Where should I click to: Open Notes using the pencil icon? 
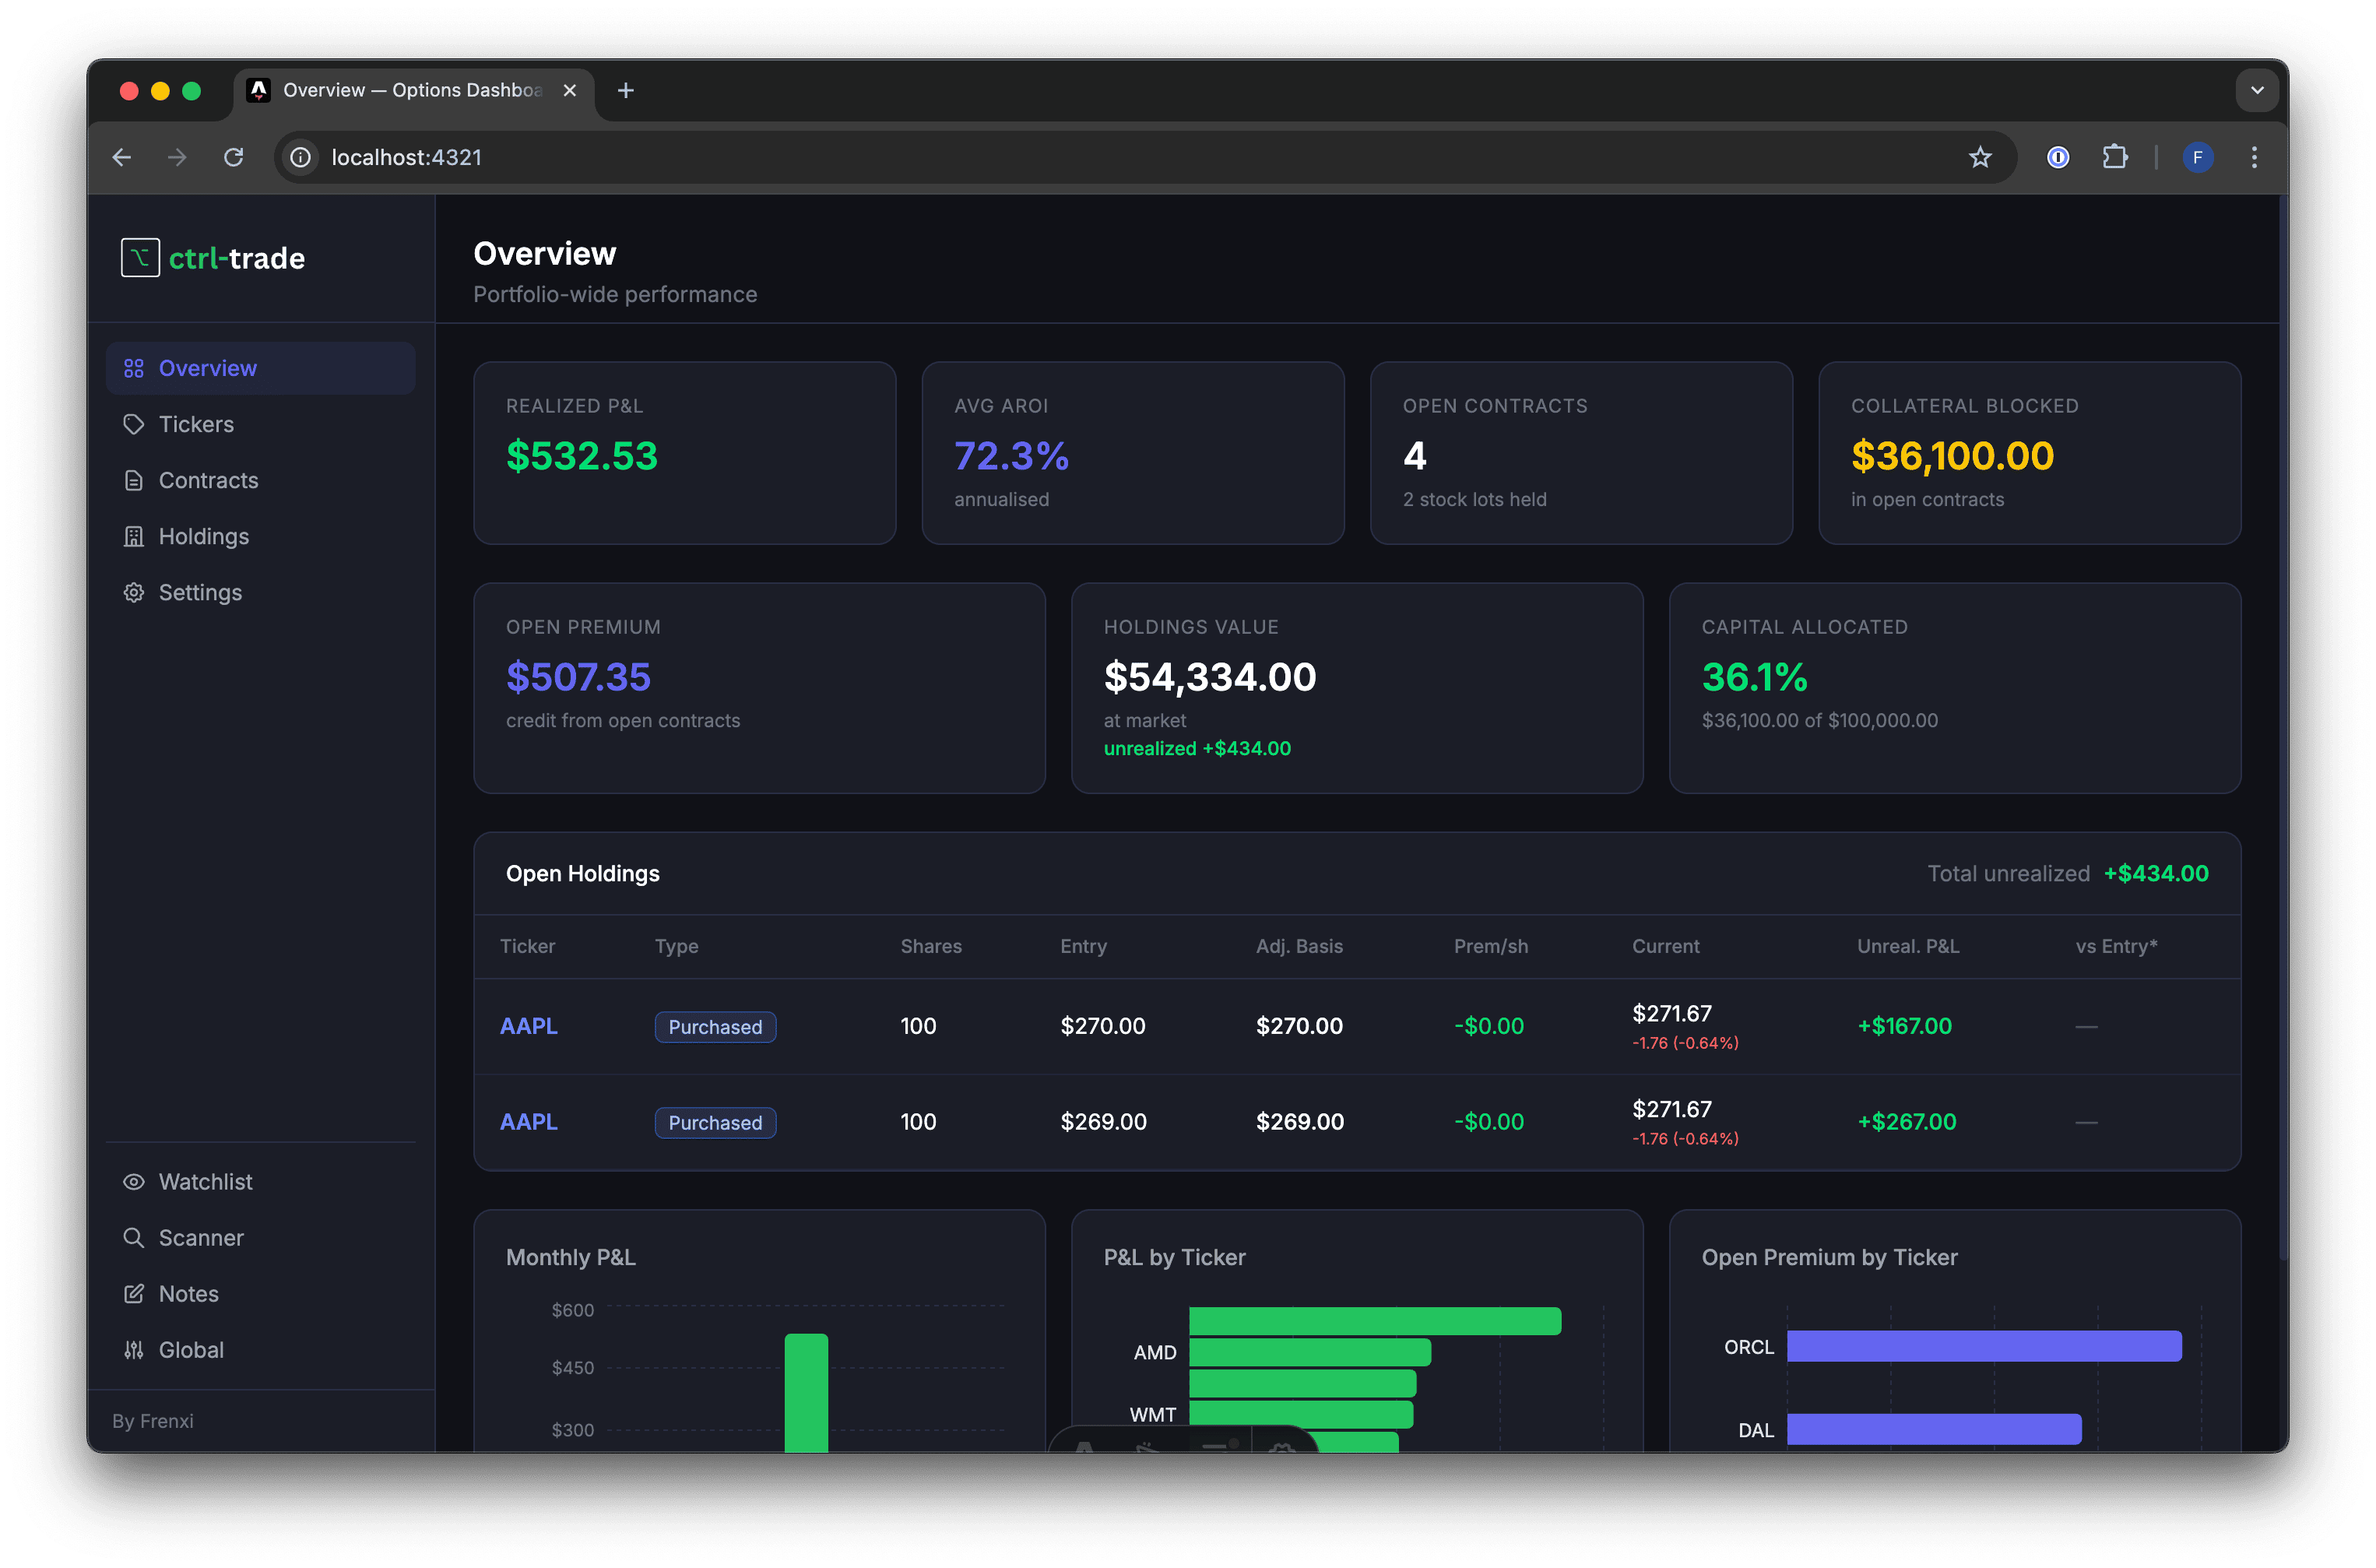(x=134, y=1293)
